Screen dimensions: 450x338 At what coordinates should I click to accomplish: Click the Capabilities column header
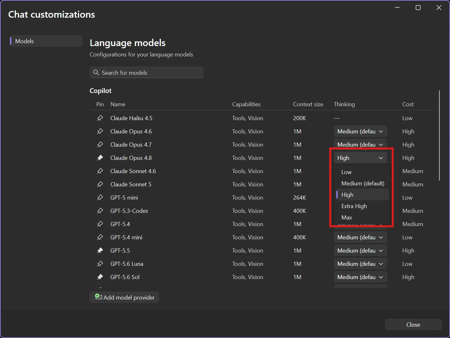[246, 104]
